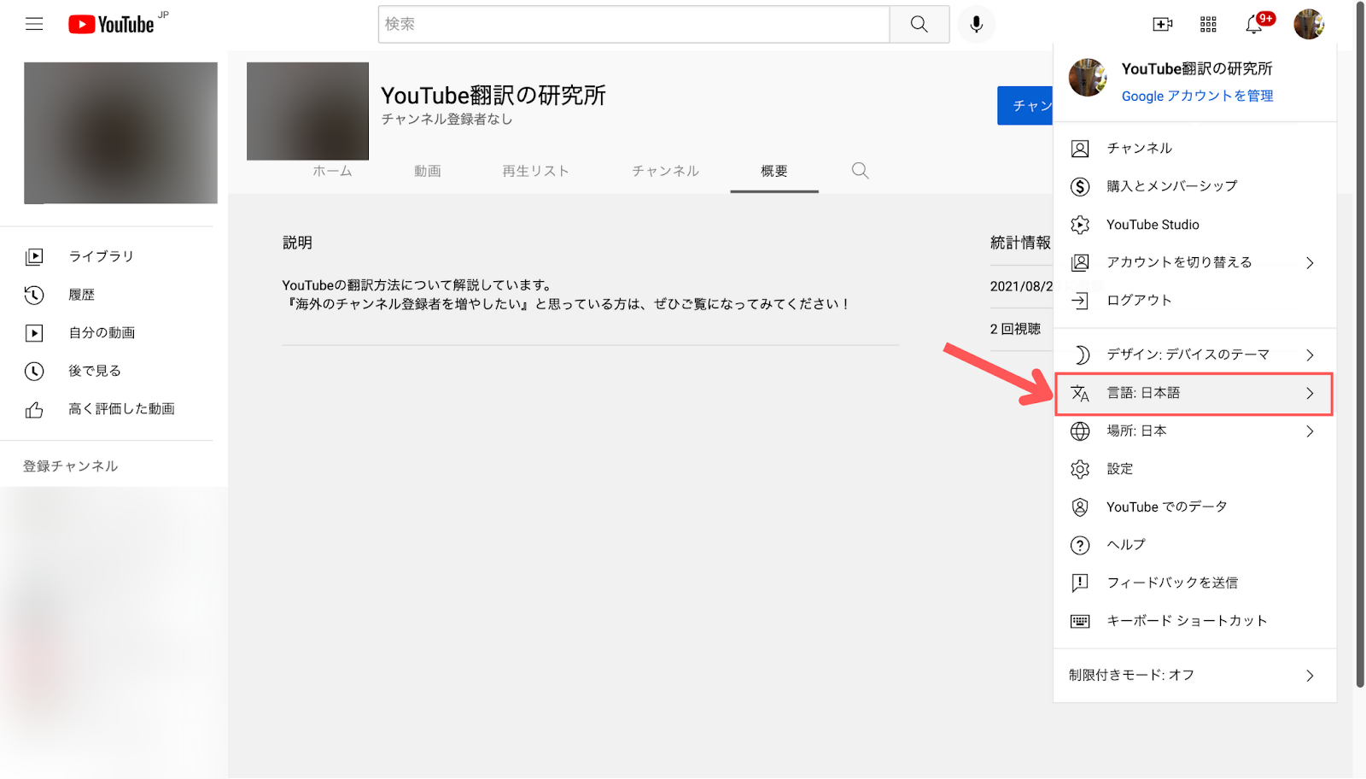This screenshot has height=779, width=1366.
Task: Select 設定 menu entry
Action: click(1194, 469)
